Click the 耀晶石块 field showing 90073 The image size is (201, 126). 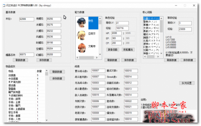(x=27, y=55)
